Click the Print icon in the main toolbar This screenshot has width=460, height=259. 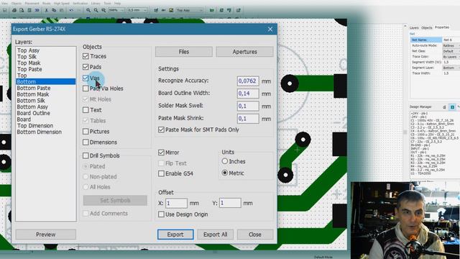coord(14,10)
